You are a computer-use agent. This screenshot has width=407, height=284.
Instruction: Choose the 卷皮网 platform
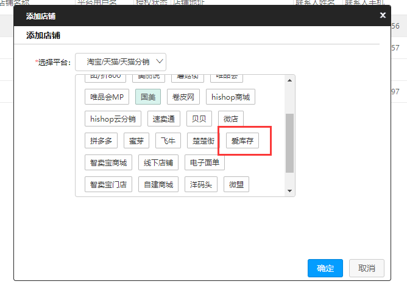pos(183,97)
